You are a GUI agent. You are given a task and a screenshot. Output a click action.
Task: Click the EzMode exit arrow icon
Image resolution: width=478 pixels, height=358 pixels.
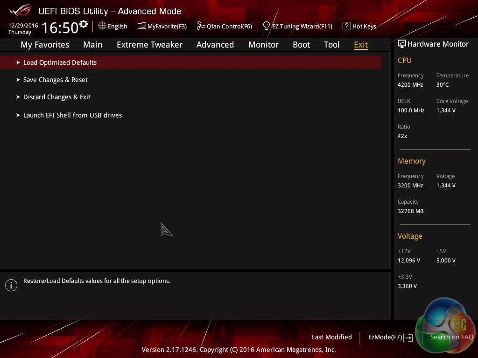tap(408, 337)
